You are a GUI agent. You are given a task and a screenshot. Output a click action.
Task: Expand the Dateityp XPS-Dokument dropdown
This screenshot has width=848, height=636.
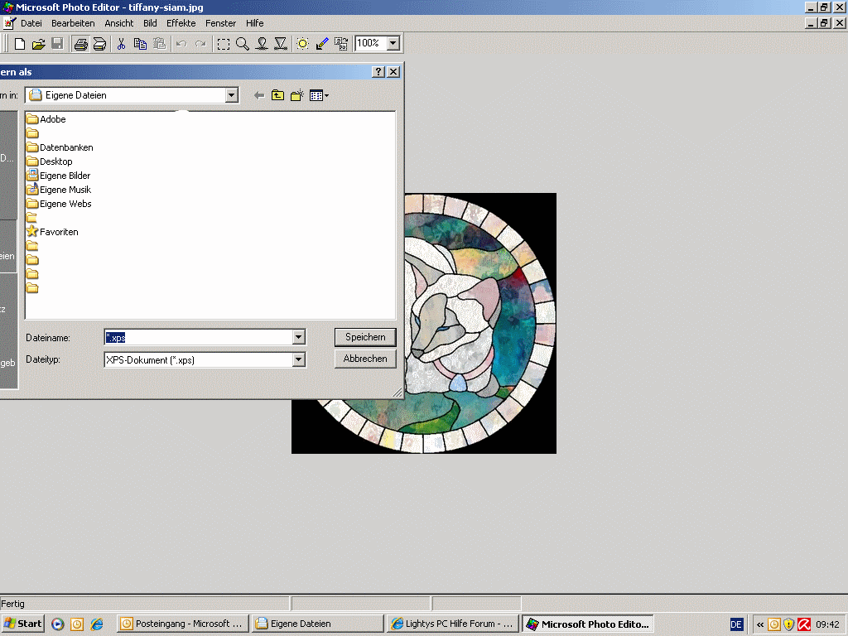[298, 359]
